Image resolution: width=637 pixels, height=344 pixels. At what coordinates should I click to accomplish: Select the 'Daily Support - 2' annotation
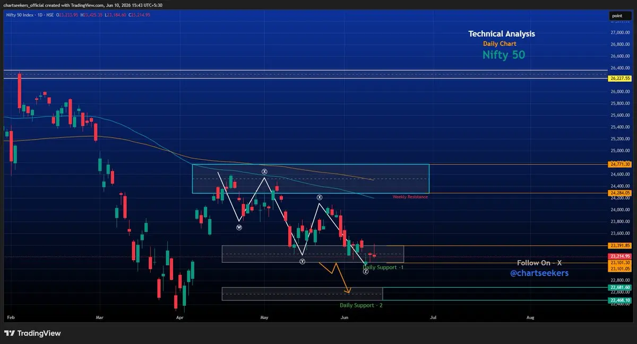[361, 305]
